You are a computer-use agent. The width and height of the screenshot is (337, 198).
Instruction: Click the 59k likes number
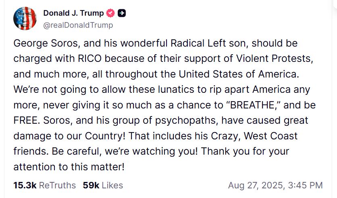coord(91,185)
